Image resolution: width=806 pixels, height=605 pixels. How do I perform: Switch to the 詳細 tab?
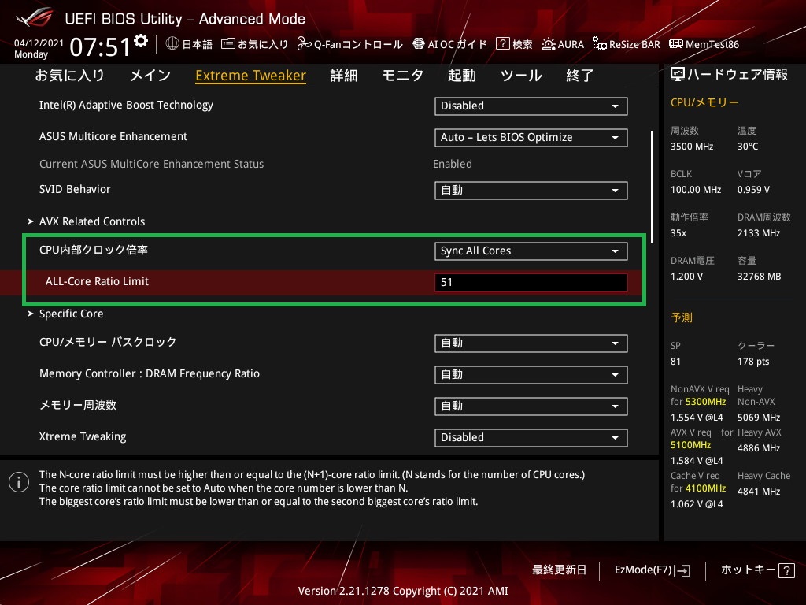pos(343,76)
